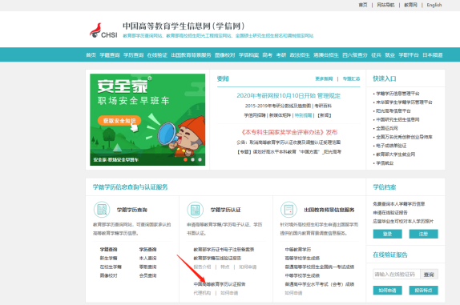
Task: Click 本人查询 link
Action: [147, 258]
